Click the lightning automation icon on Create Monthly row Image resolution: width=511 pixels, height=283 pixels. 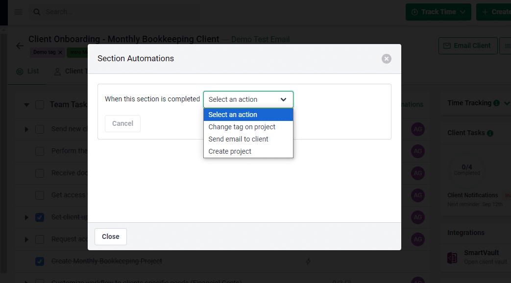click(x=308, y=261)
